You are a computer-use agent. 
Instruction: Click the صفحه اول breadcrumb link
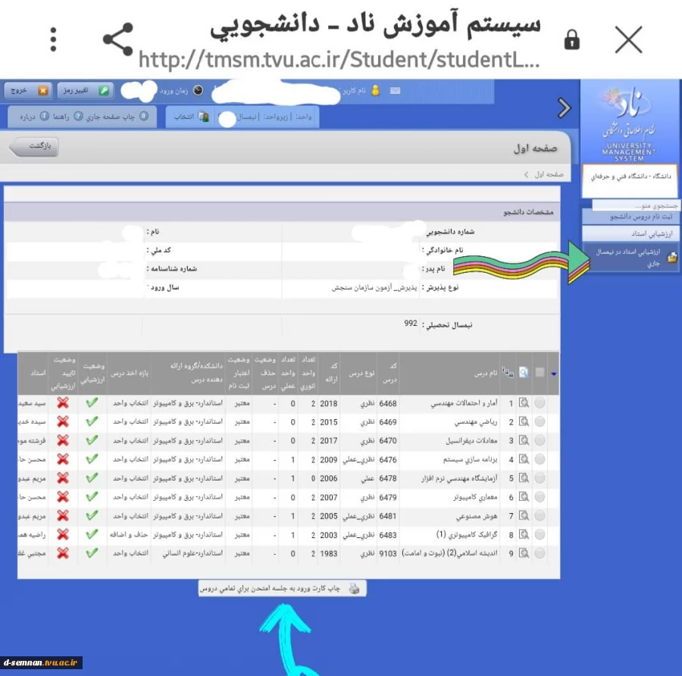[549, 174]
